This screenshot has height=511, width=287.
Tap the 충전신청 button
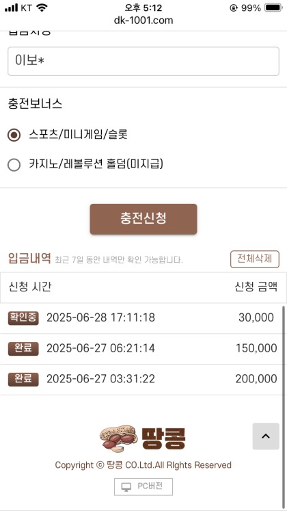pyautogui.click(x=143, y=219)
